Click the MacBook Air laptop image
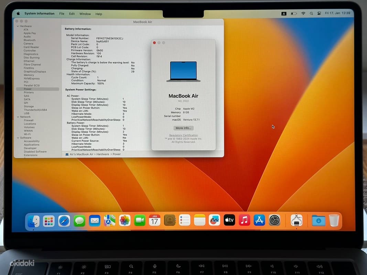The image size is (367, 275). tap(184, 71)
